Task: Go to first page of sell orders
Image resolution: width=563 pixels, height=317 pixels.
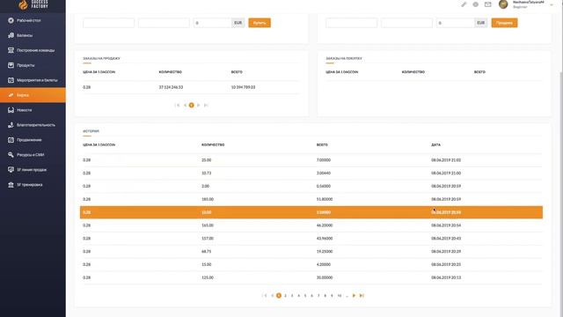Action: 177,105
